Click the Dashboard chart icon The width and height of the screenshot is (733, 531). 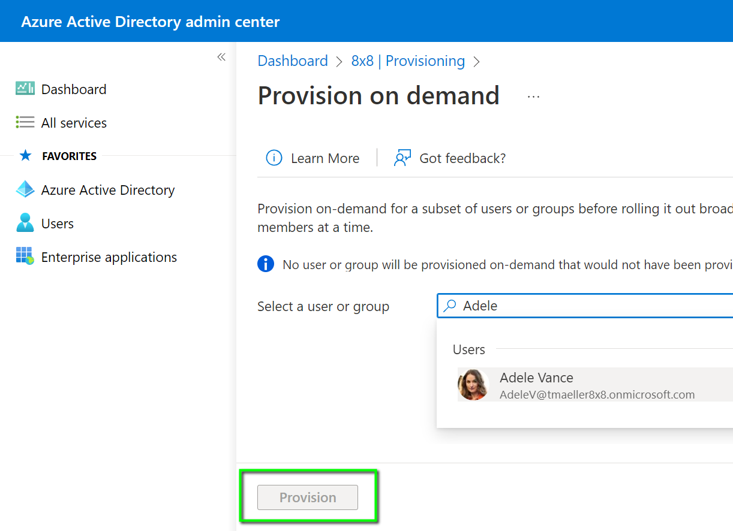pyautogui.click(x=25, y=89)
